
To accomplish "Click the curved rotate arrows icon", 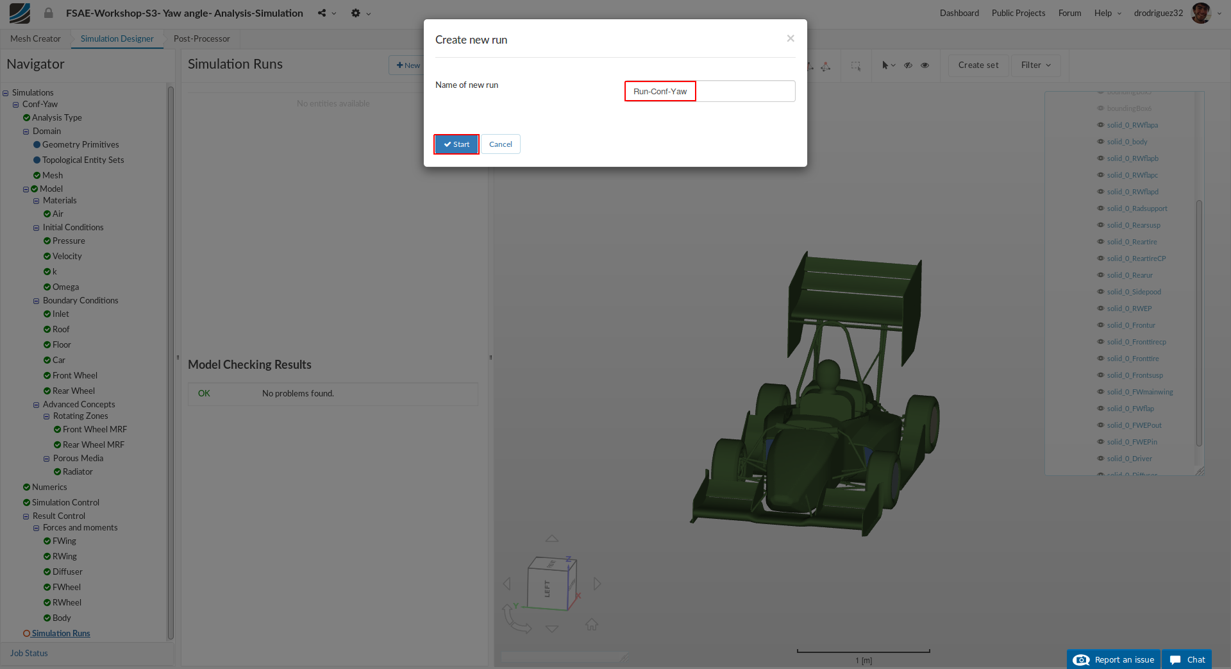I will [x=516, y=620].
